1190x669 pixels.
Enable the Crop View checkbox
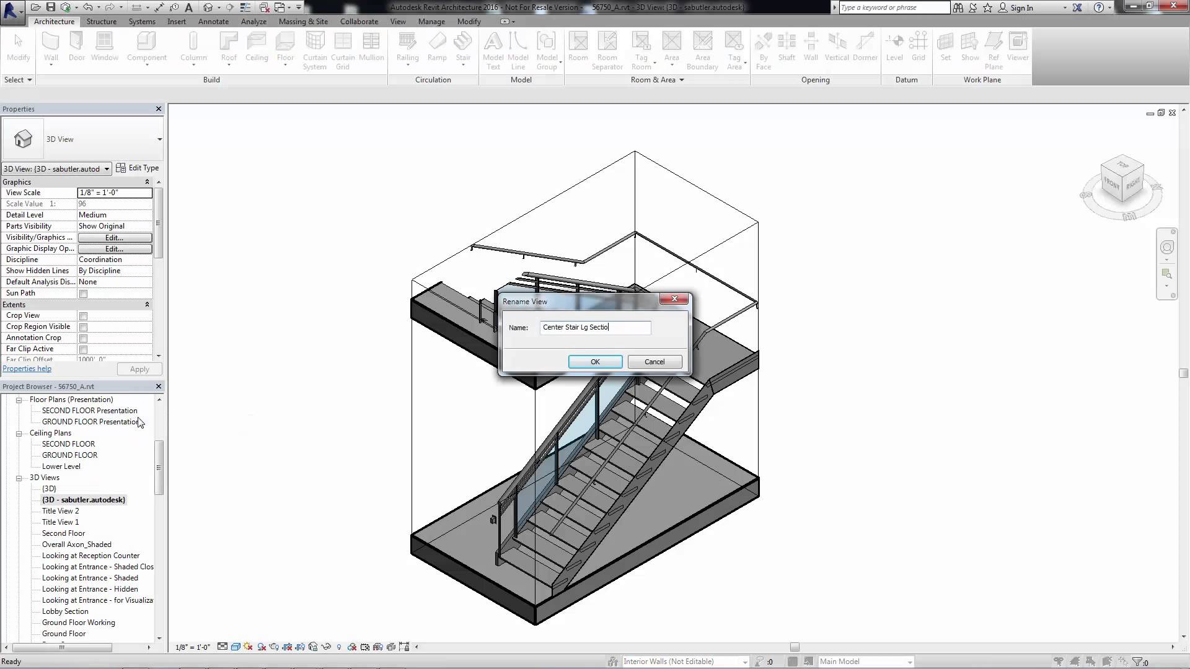[83, 316]
